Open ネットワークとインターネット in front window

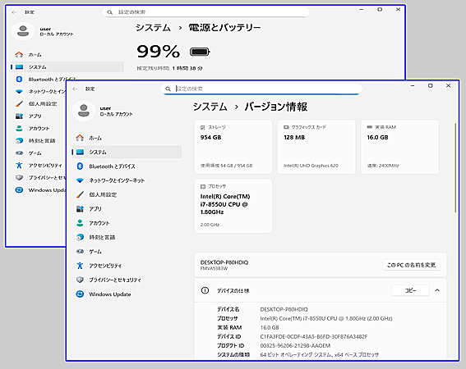117,180
